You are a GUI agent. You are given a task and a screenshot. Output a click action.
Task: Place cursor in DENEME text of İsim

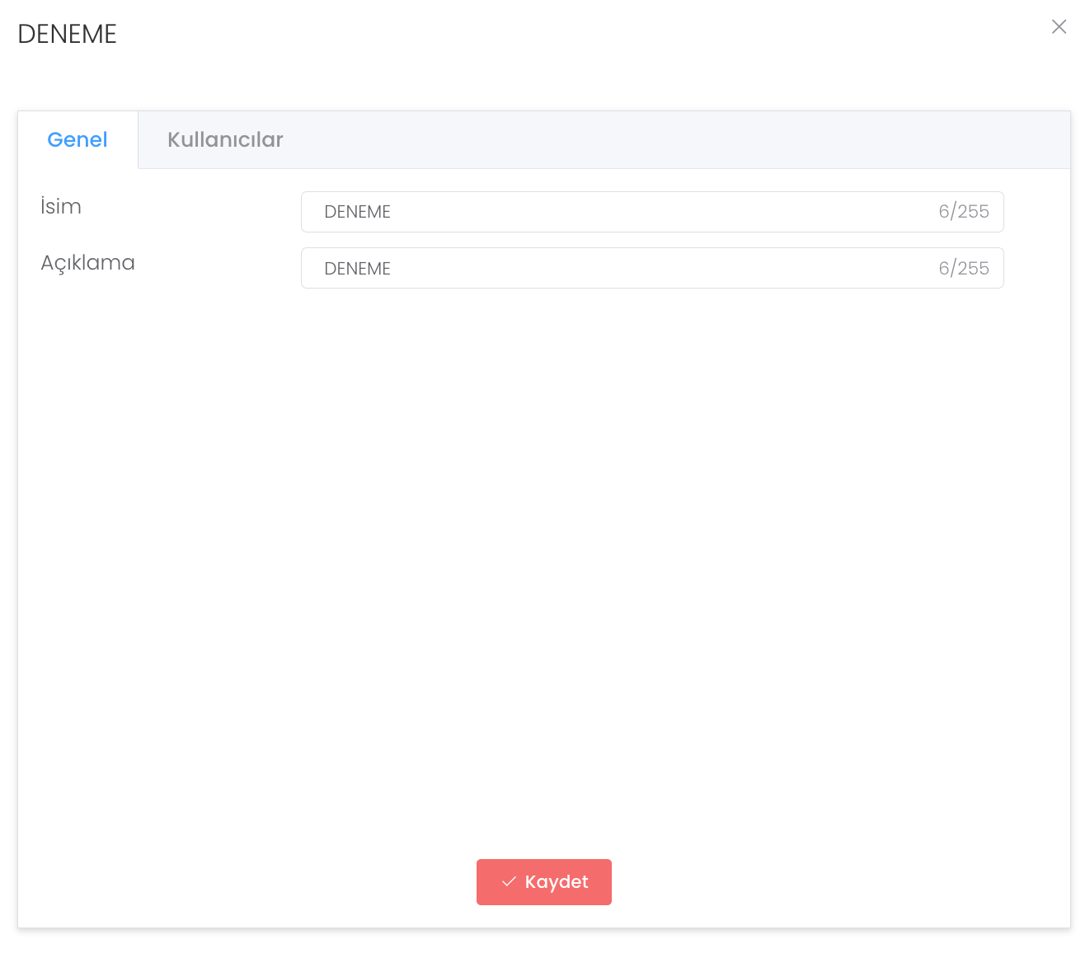(357, 212)
